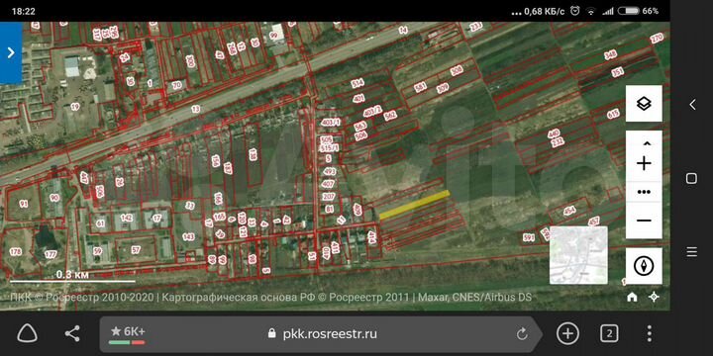Viewport: 713px width, 356px height.
Task: Select parcel labeled 90
Action: click(54, 198)
